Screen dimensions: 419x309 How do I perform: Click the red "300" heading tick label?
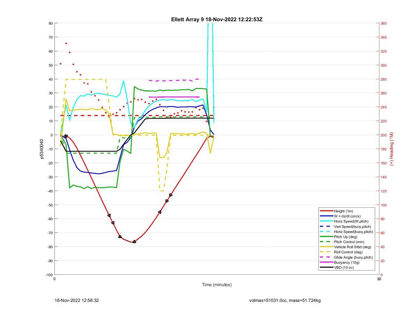point(383,65)
